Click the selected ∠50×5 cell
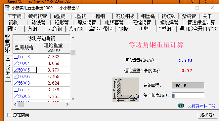 pyautogui.click(x=25, y=70)
